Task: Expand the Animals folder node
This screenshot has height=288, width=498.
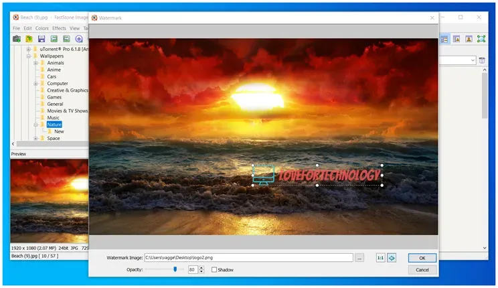Action: 36,63
